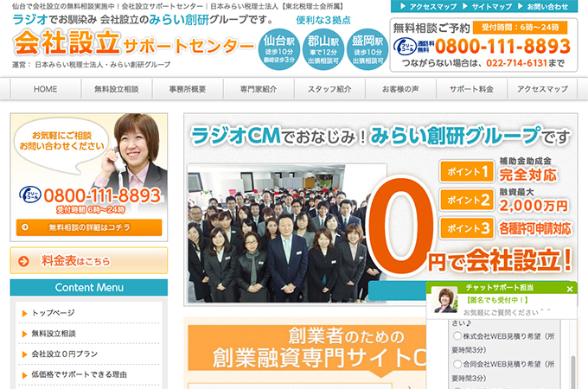This screenshot has width=588, height=389.
Task: Click 【匿名でも受付中！】 text in chat
Action: (x=497, y=300)
